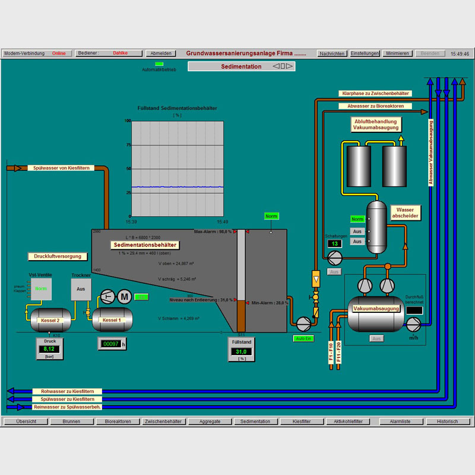Click the sedimentation tank outlet pump
This screenshot has height=475, width=475.
(303, 322)
